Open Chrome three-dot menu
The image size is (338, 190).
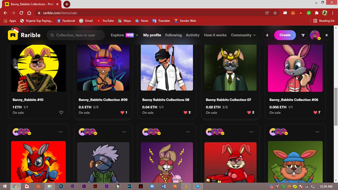333,13
